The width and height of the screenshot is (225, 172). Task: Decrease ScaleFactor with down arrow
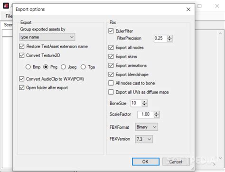[x=156, y=116]
